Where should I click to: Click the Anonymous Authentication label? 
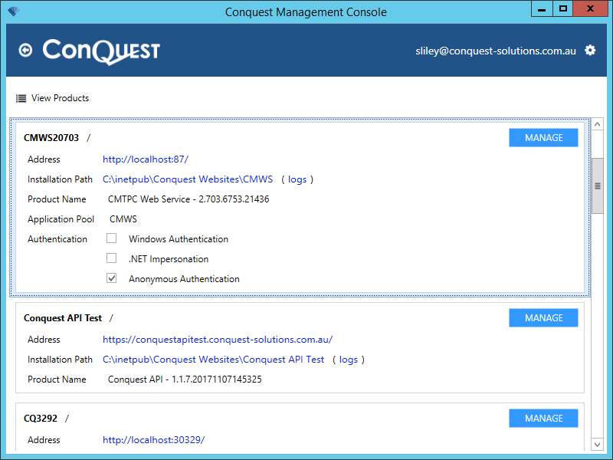pos(184,279)
